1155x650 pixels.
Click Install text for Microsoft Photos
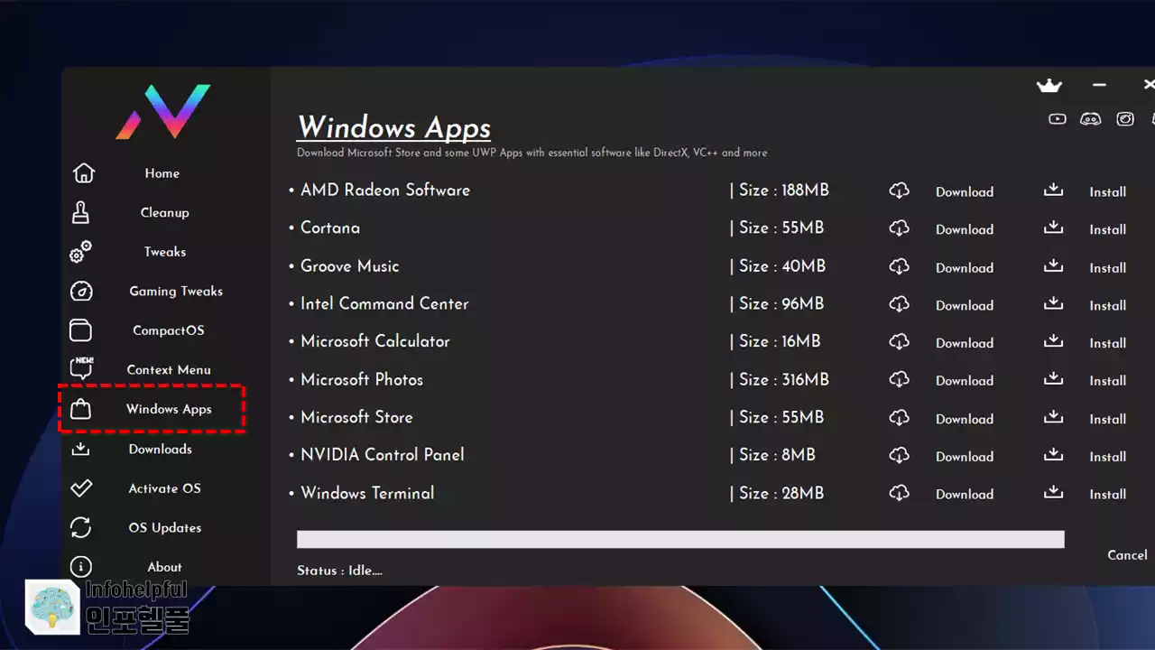[1107, 381]
